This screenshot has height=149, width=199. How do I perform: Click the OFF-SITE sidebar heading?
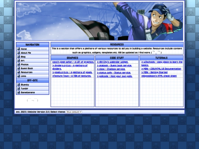[32, 80]
